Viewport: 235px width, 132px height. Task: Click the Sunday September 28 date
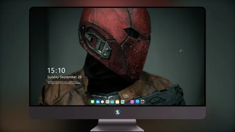tap(65, 77)
